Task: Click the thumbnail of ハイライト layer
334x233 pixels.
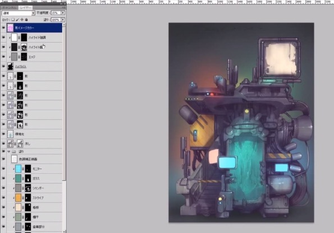Action: click(10, 67)
